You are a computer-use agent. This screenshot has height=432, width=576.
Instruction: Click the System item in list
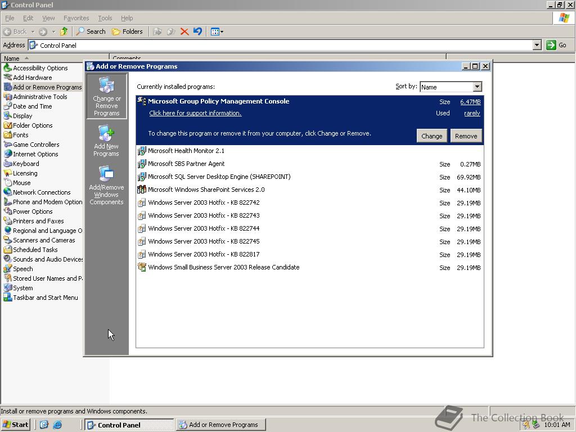(18, 288)
